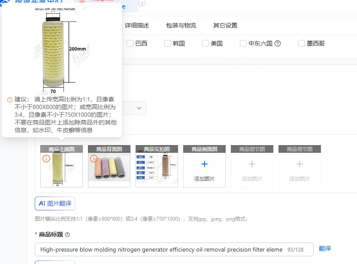Select the 墨西哥 checkbox
Image resolution: width=357 pixels, height=264 pixels.
[302, 43]
